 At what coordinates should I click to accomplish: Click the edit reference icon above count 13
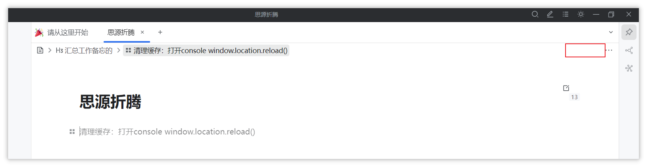click(x=566, y=88)
